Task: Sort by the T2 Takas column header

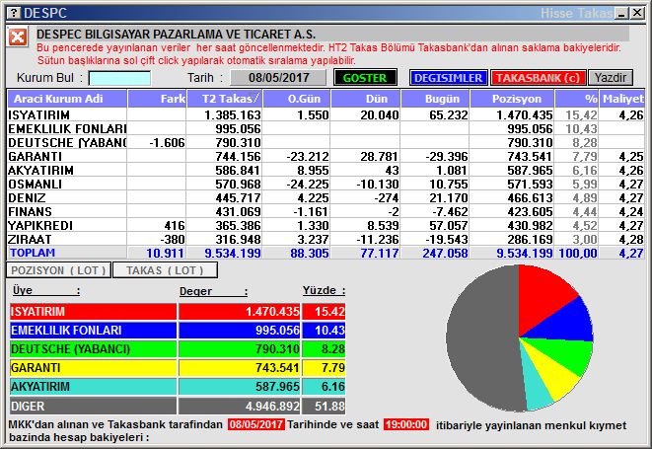Action: click(224, 99)
